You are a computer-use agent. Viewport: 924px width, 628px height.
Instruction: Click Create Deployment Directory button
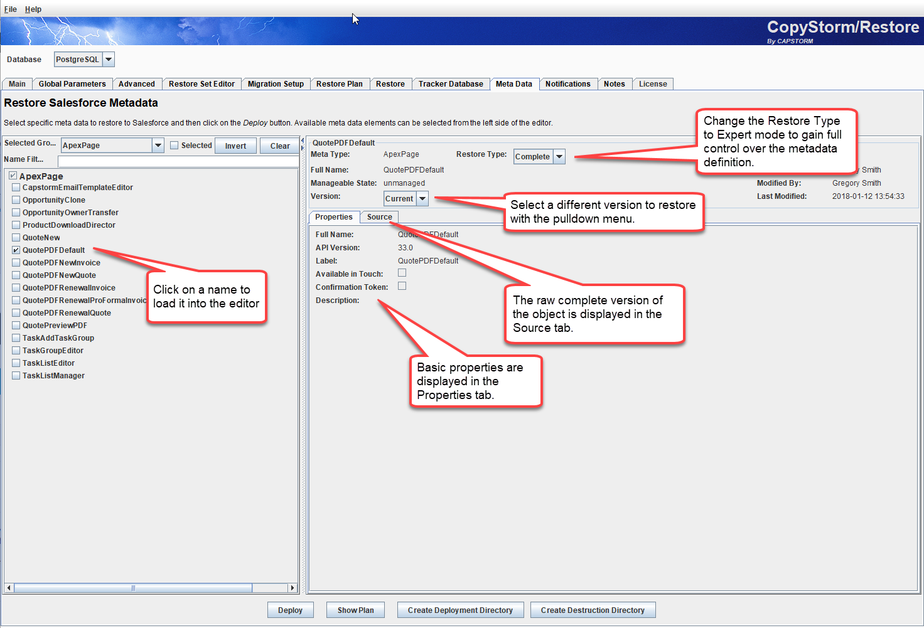pos(460,610)
